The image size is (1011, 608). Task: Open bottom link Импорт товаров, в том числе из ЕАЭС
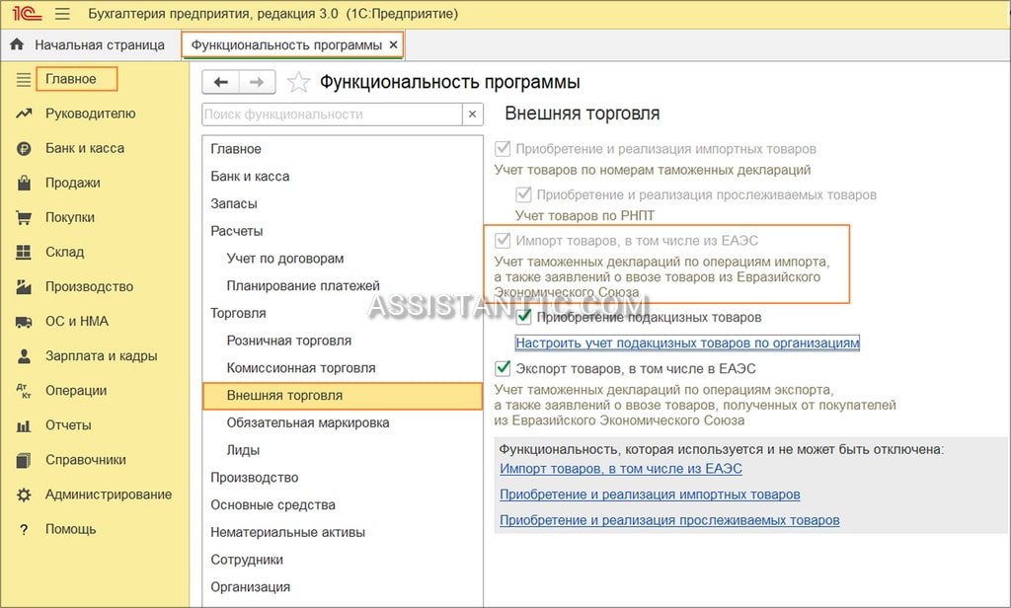(x=621, y=469)
